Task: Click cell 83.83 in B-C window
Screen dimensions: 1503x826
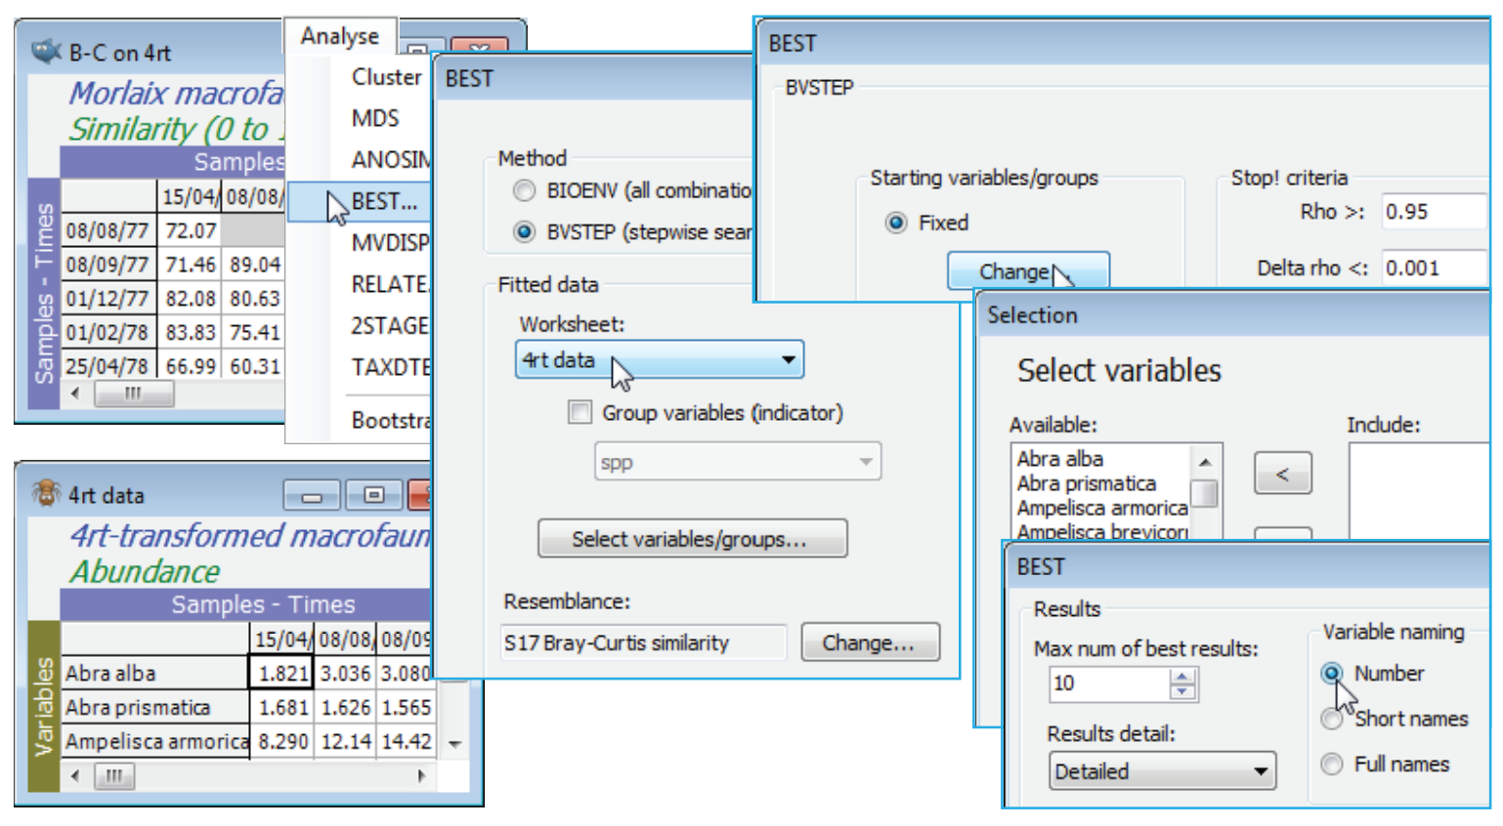Action: (190, 333)
